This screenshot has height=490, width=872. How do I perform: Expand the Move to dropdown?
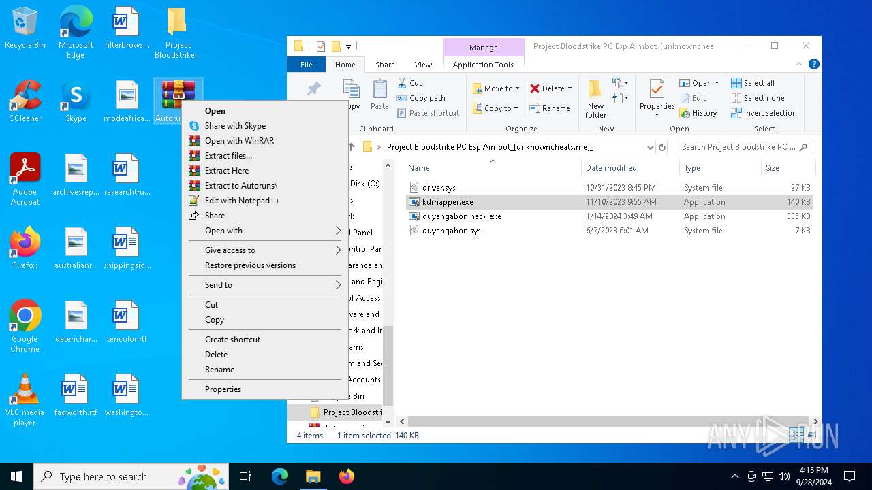[518, 88]
